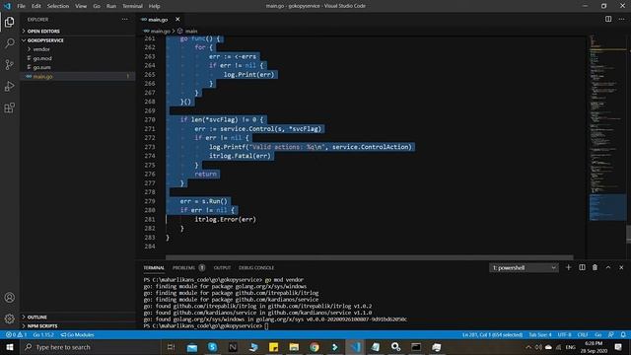Close the terminal panel

tap(621, 267)
